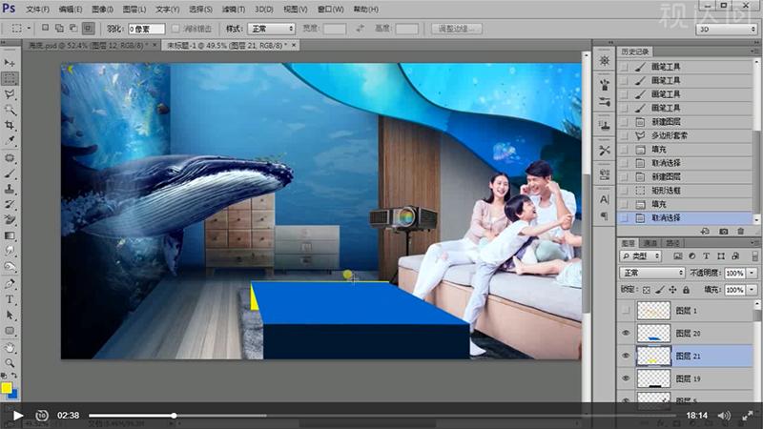This screenshot has width=763, height=429.
Task: Open the Brush Presets panel icon in dock
Action: click(605, 102)
